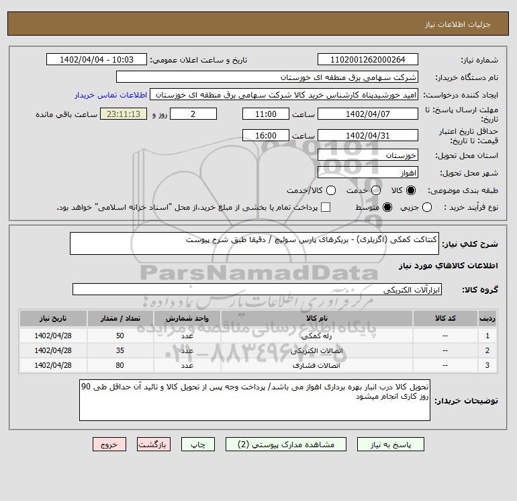Click the شرح کلی نیاز description box
The height and width of the screenshot is (501, 517).
(x=254, y=243)
